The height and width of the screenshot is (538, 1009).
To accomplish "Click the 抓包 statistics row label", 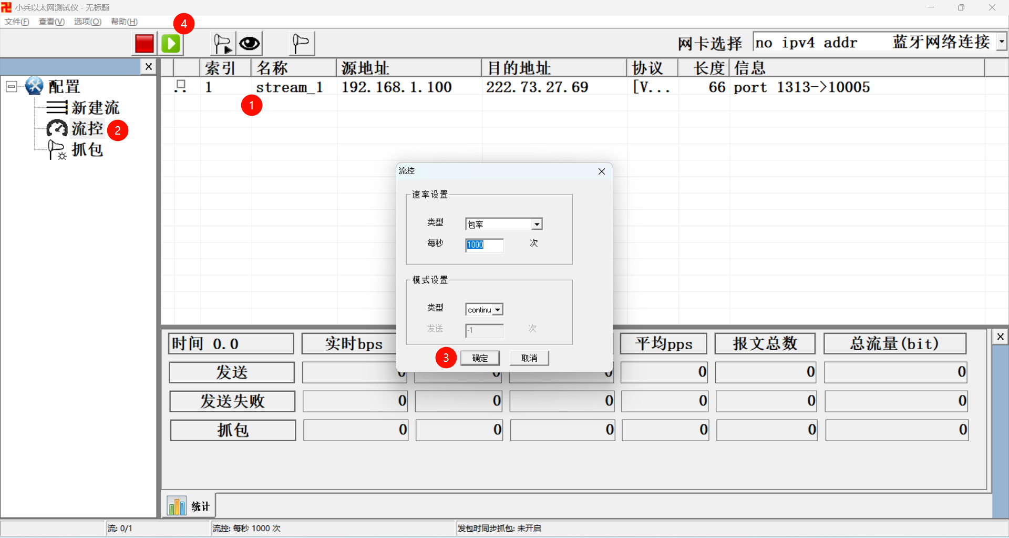I will (233, 430).
